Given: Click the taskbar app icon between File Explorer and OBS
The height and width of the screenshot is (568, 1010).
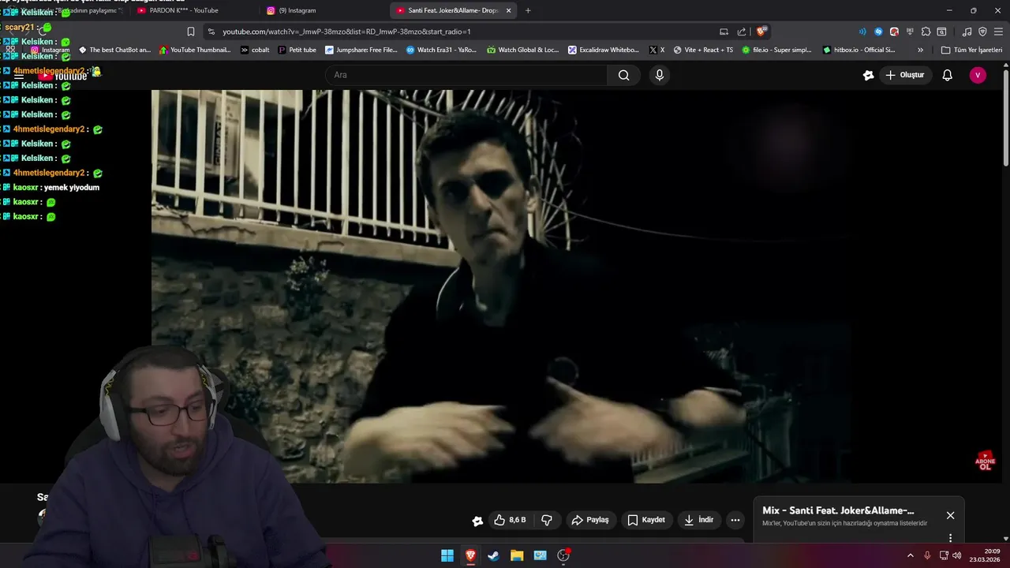Looking at the screenshot, I should (x=540, y=555).
